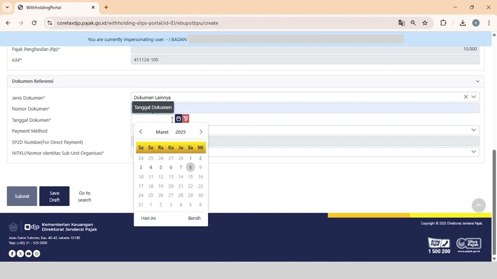Screen dimensions: 497x279
Task: Open the Situs Pajak logo link
Action: click(469, 245)
